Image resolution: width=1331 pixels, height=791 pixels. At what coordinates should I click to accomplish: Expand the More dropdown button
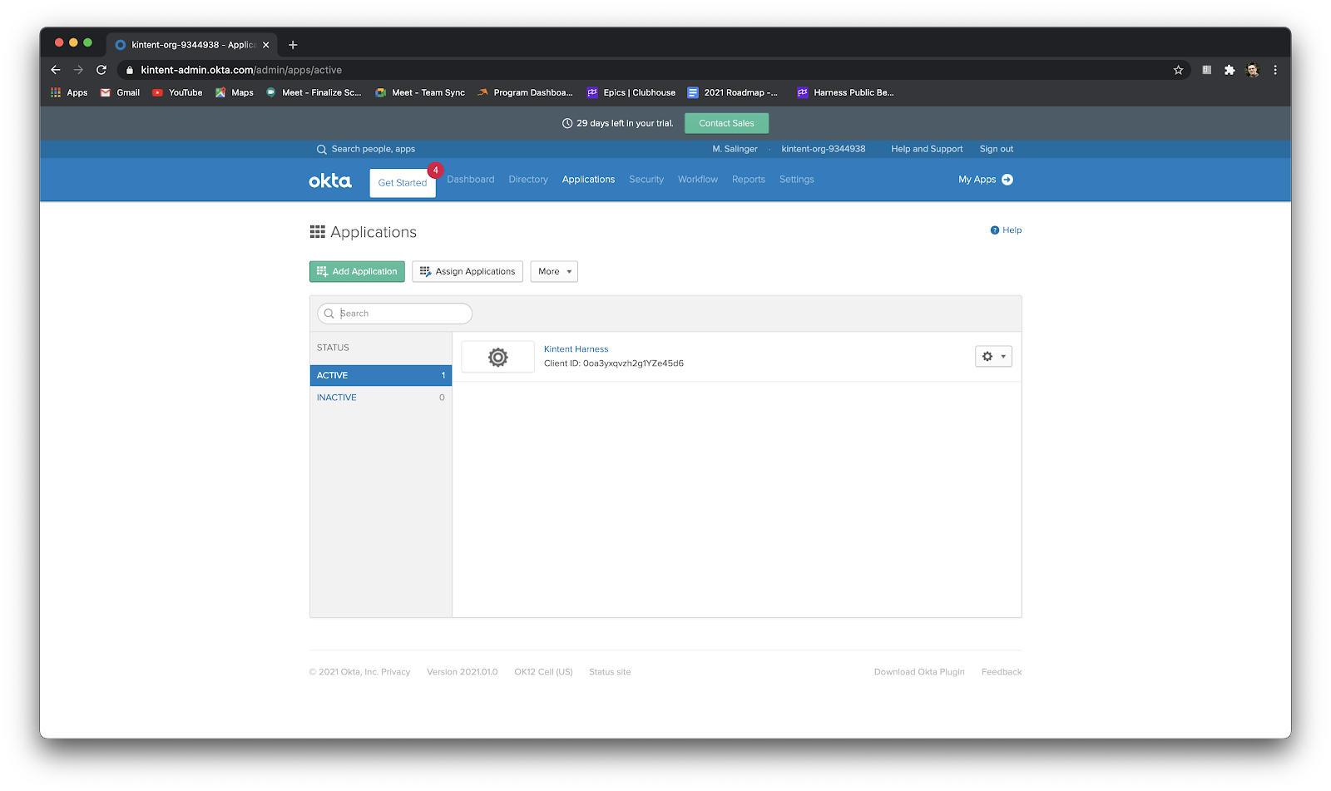click(554, 271)
